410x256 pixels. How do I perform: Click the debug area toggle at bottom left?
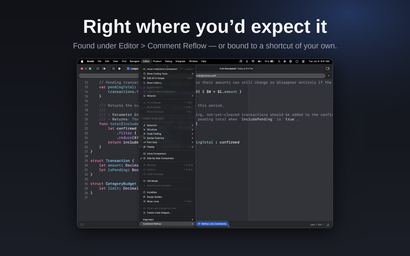82,225
